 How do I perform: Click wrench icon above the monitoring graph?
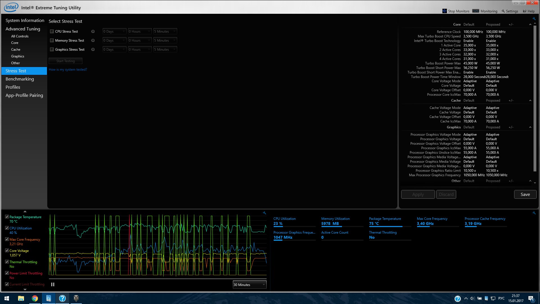point(264,213)
